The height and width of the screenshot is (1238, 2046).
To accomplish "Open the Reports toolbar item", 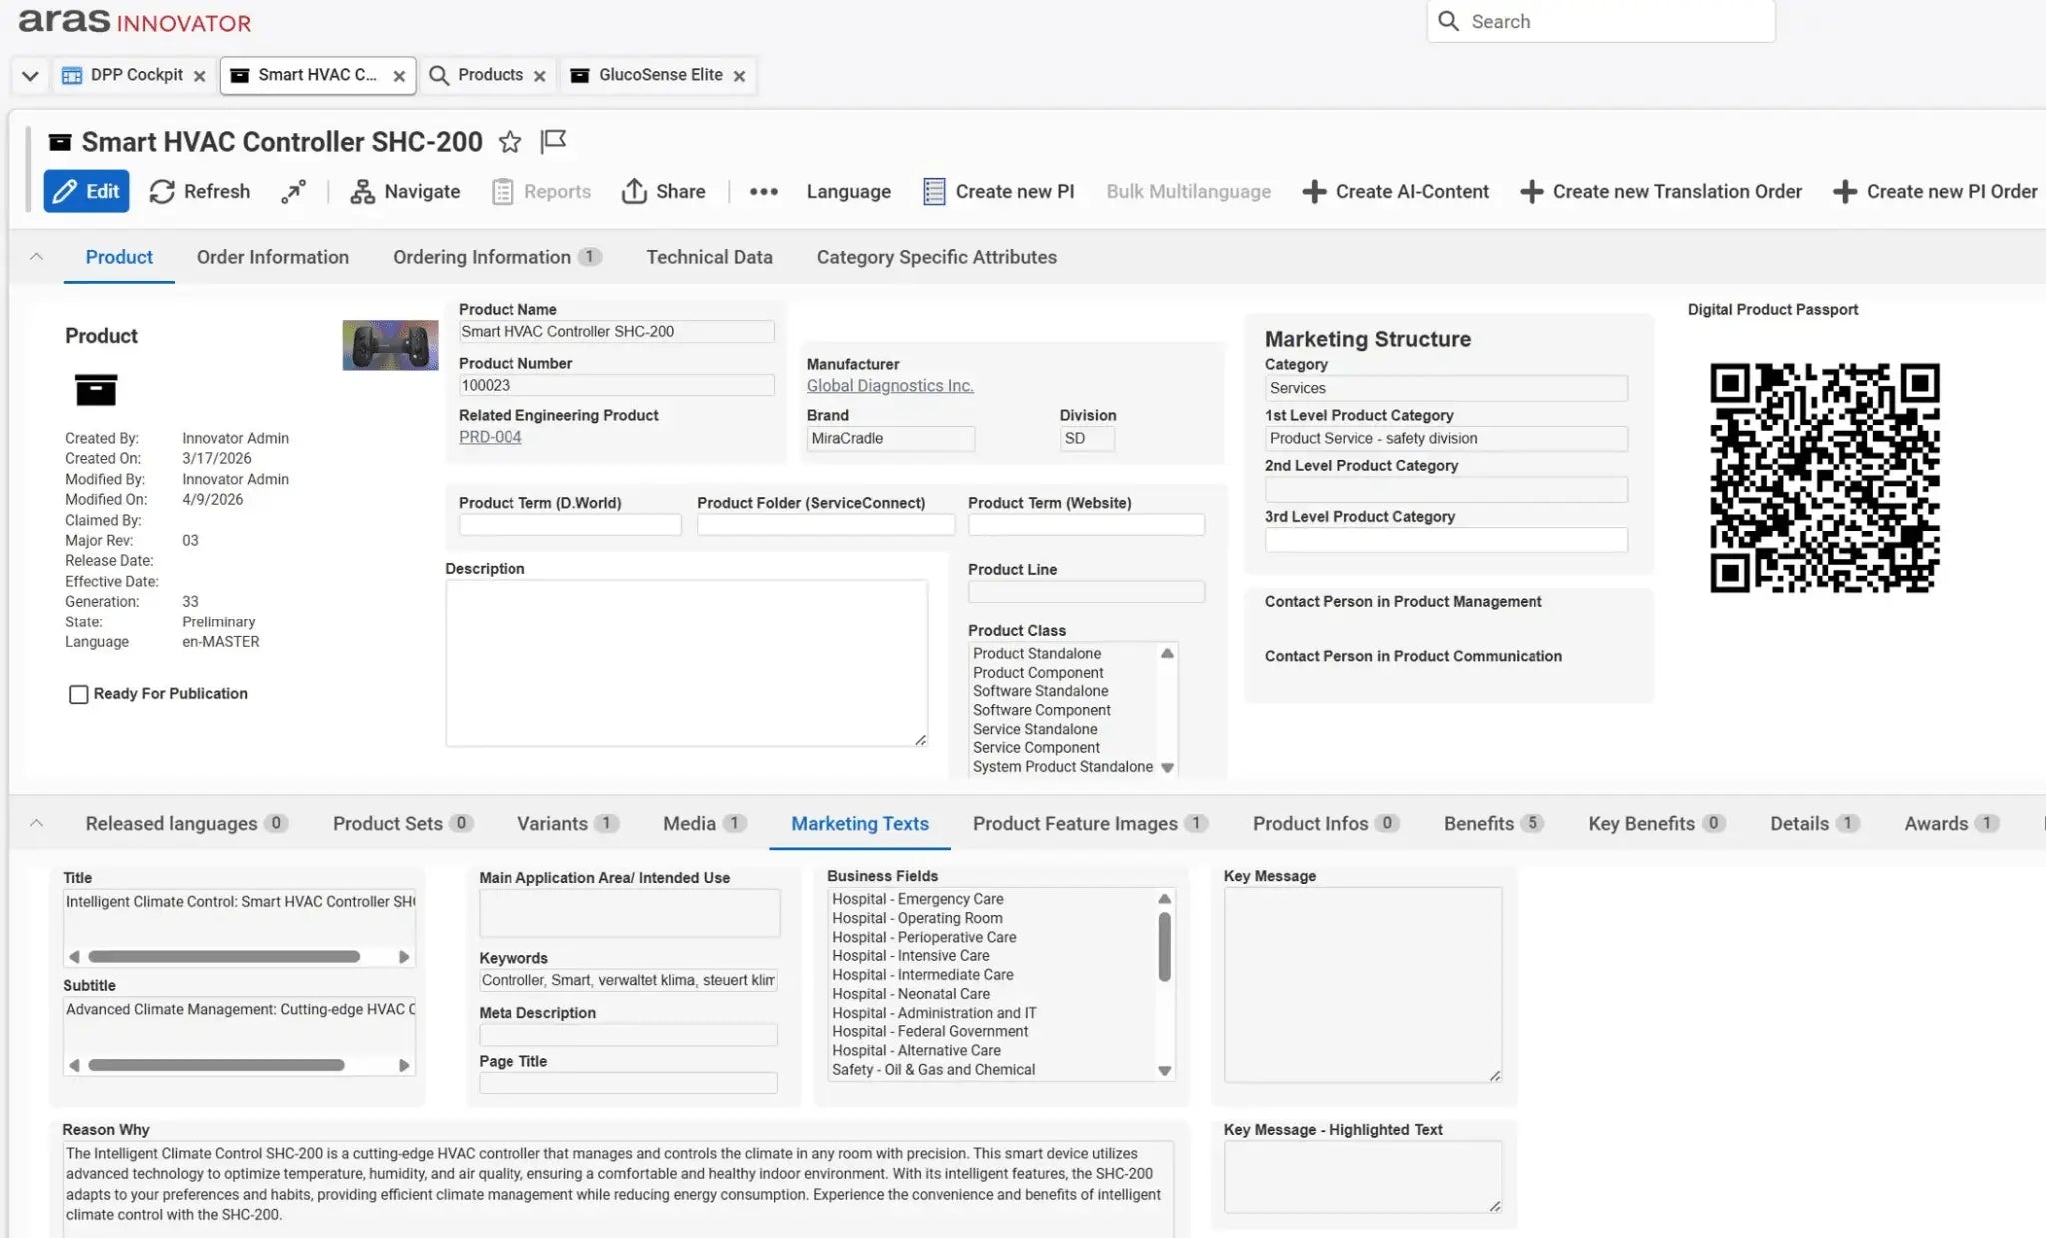I will pos(541,191).
